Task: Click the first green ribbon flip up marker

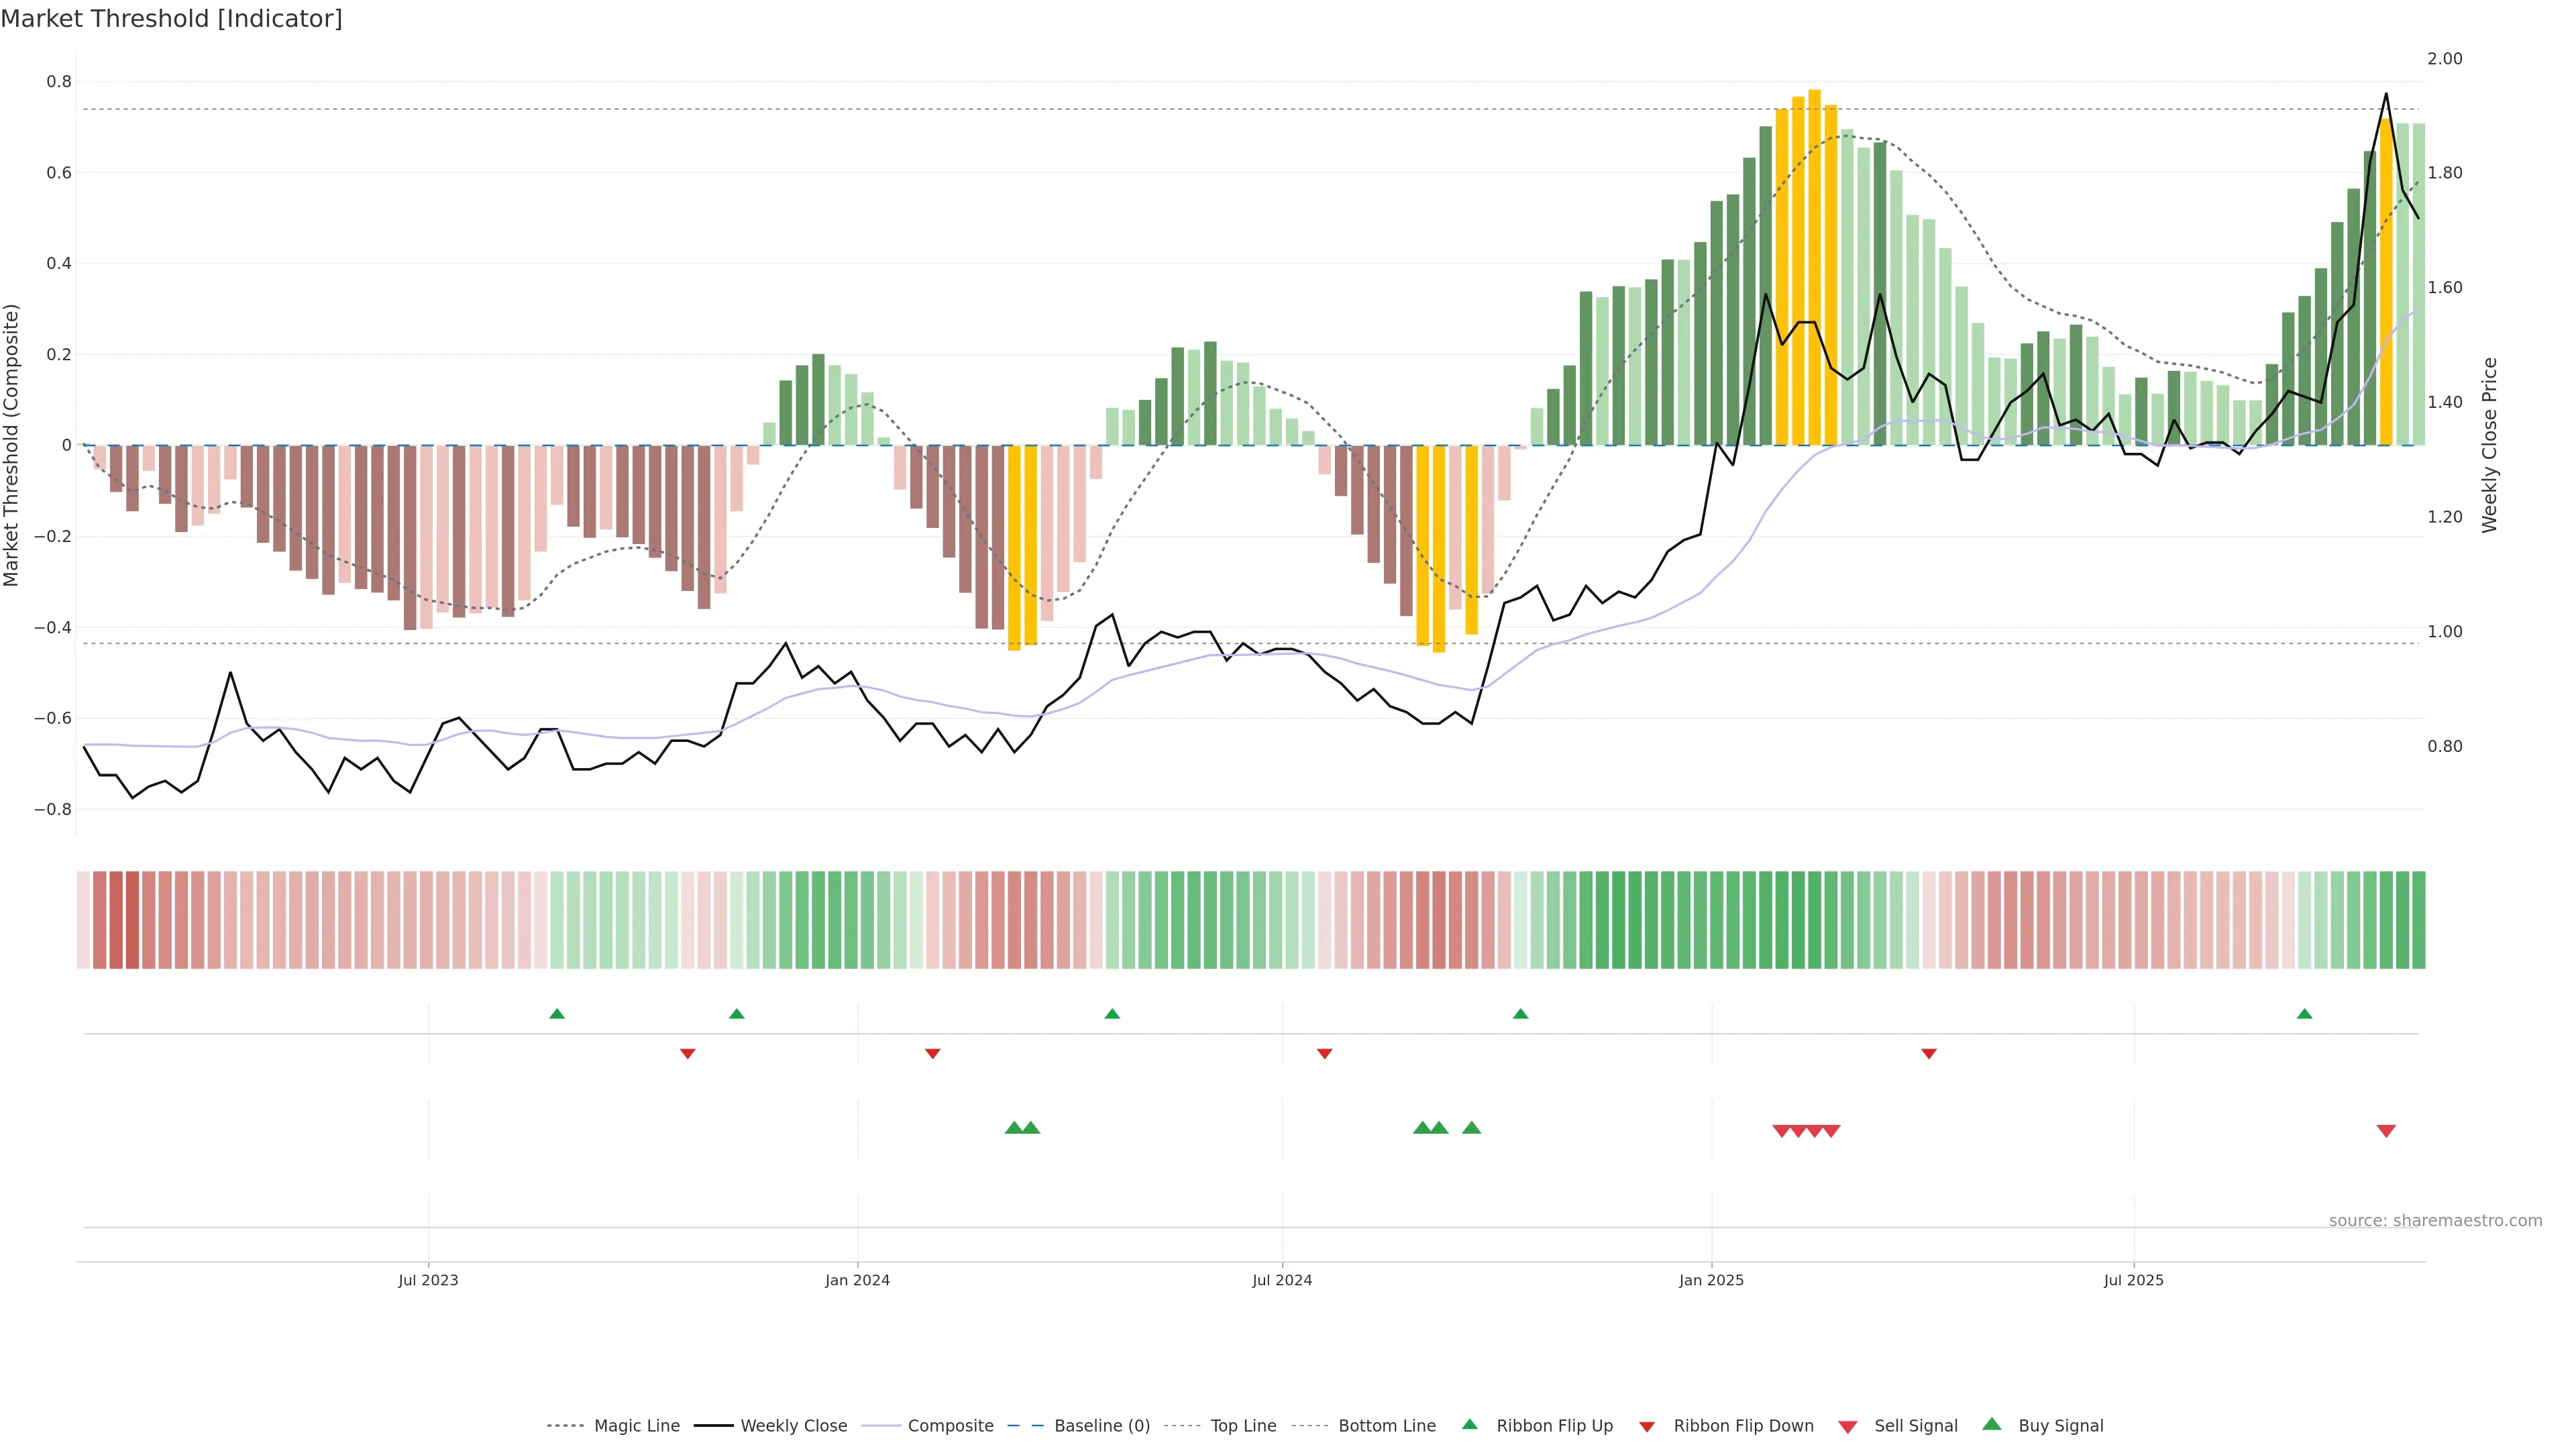Action: tap(557, 1014)
